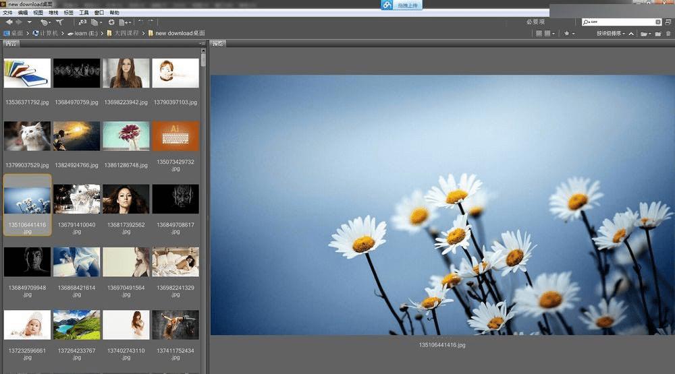Viewport: 675px width, 374px height.
Task: Select the 内容 panel tab
Action: coord(11,43)
